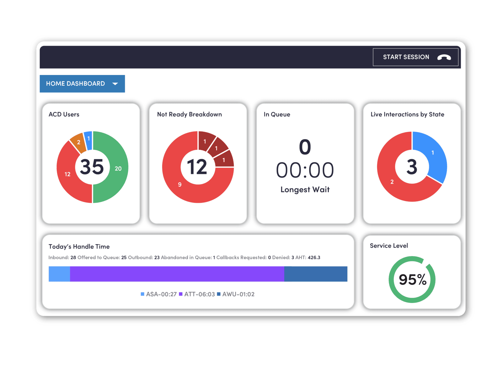Viewport: 502px width, 388px height.
Task: Click the Offered to Queue: 25 statistic
Action: pos(102,257)
